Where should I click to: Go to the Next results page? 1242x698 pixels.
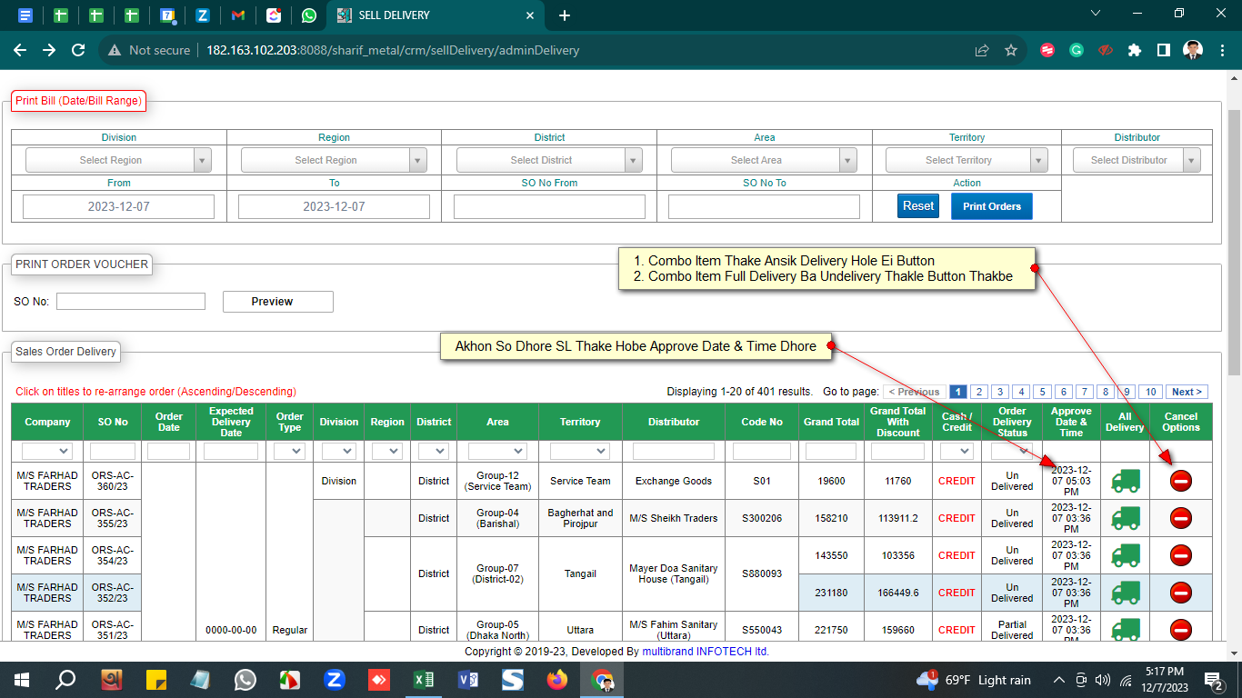coord(1187,392)
